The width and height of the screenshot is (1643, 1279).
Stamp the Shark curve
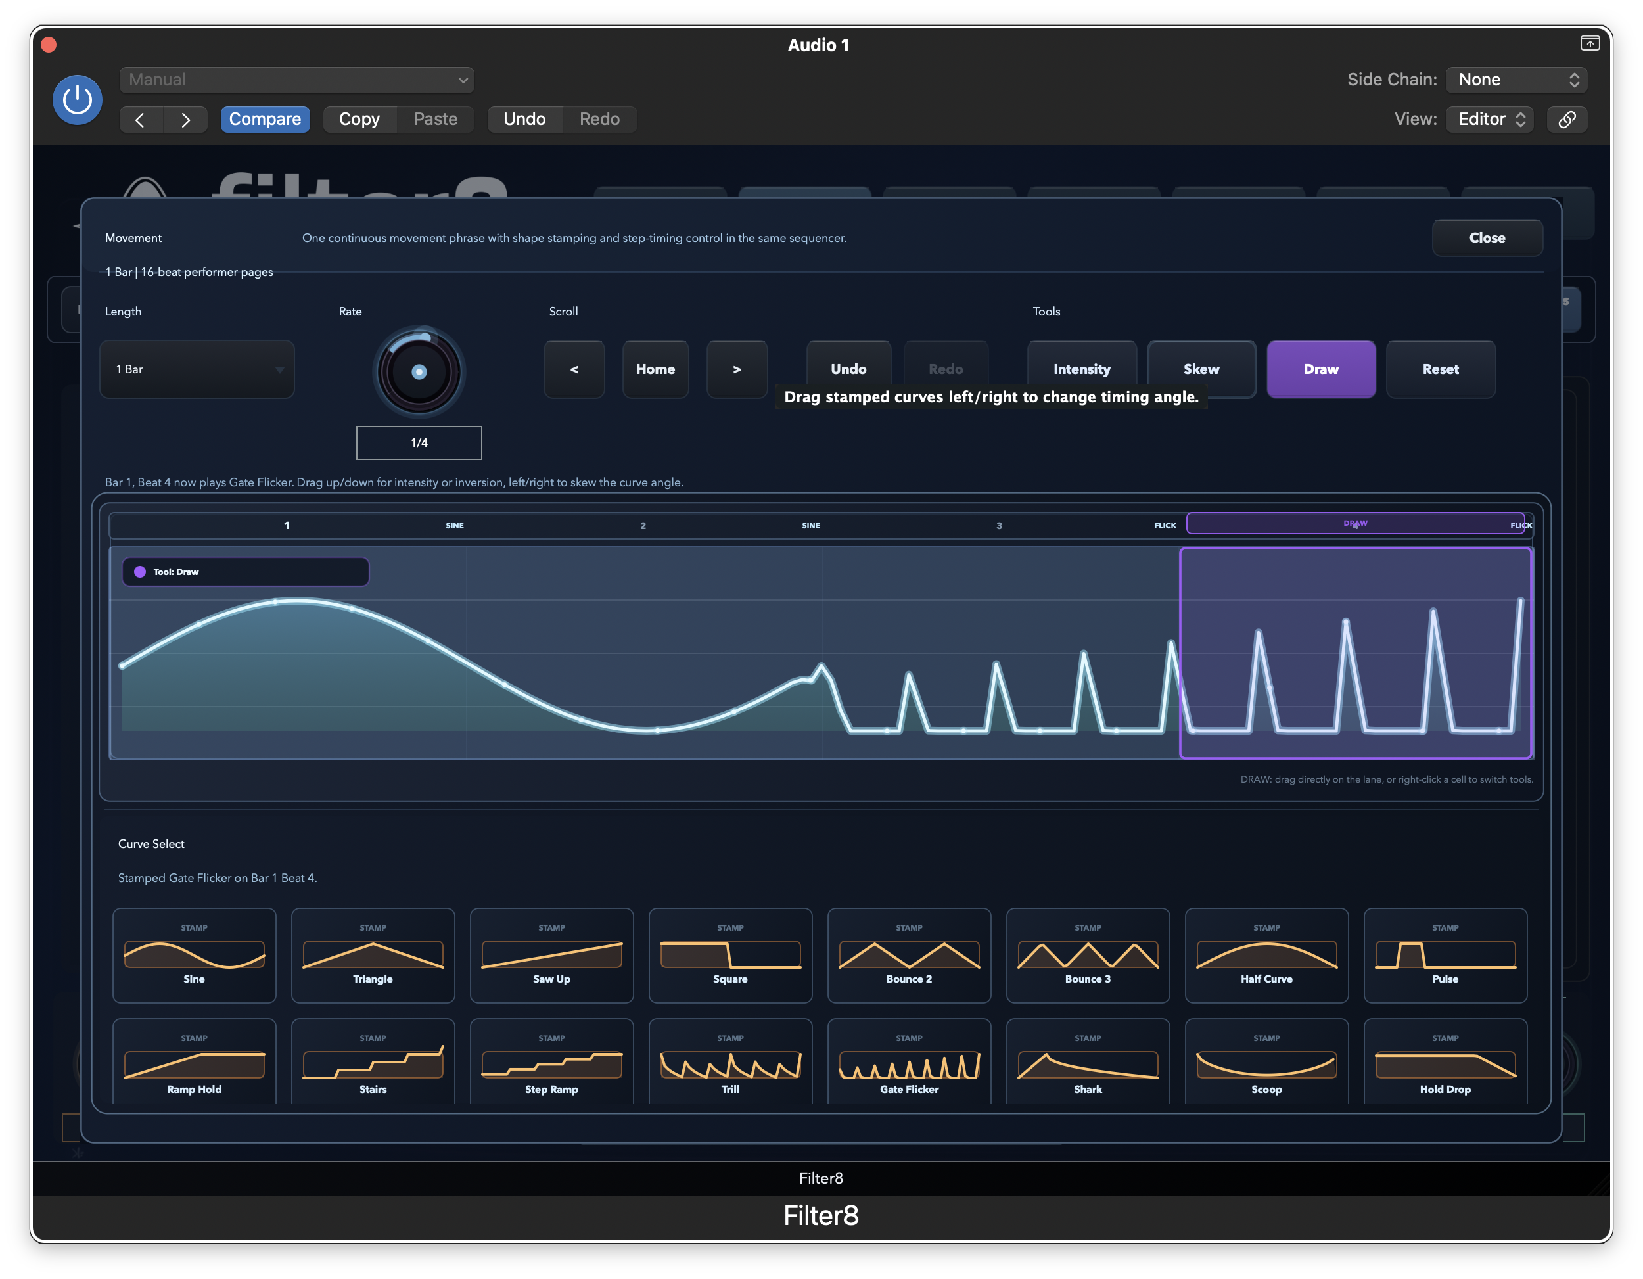pyautogui.click(x=1088, y=1062)
